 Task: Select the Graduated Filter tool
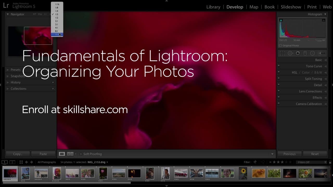tap(305, 53)
